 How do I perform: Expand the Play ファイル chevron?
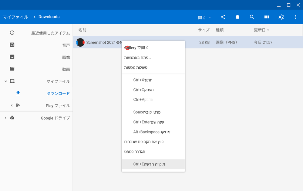[12, 105]
